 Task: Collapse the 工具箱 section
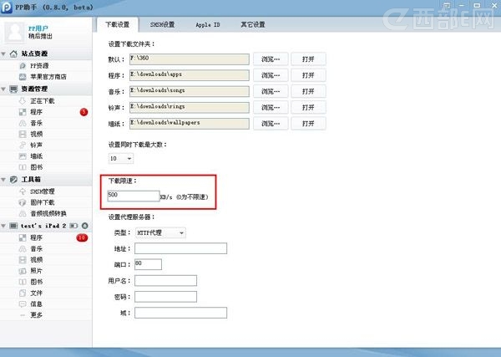tap(3, 180)
